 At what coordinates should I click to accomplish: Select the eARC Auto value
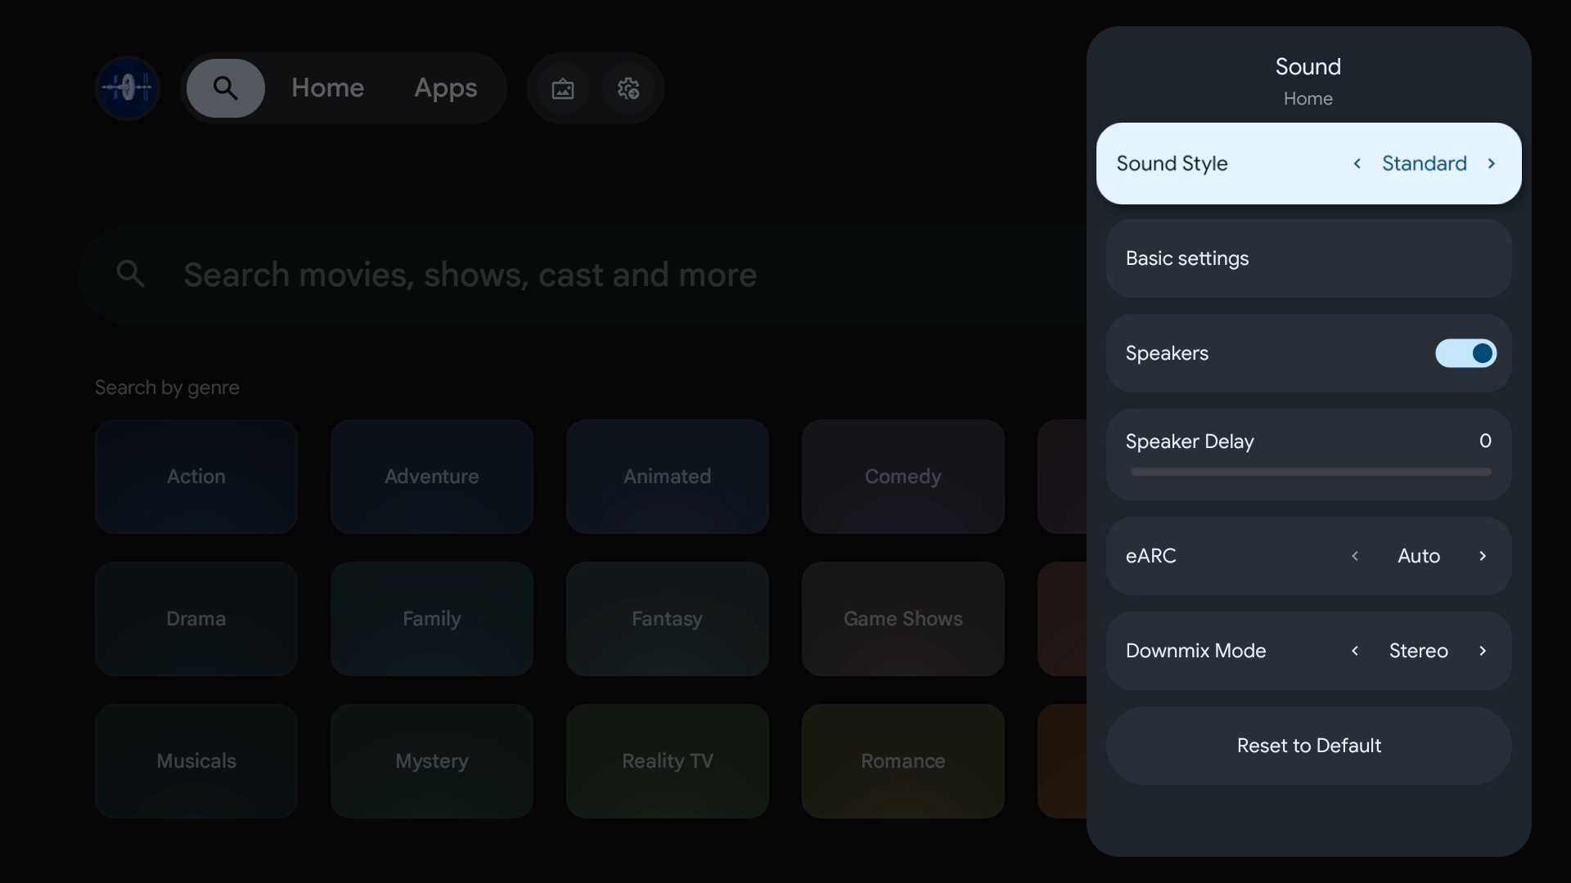click(x=1419, y=556)
